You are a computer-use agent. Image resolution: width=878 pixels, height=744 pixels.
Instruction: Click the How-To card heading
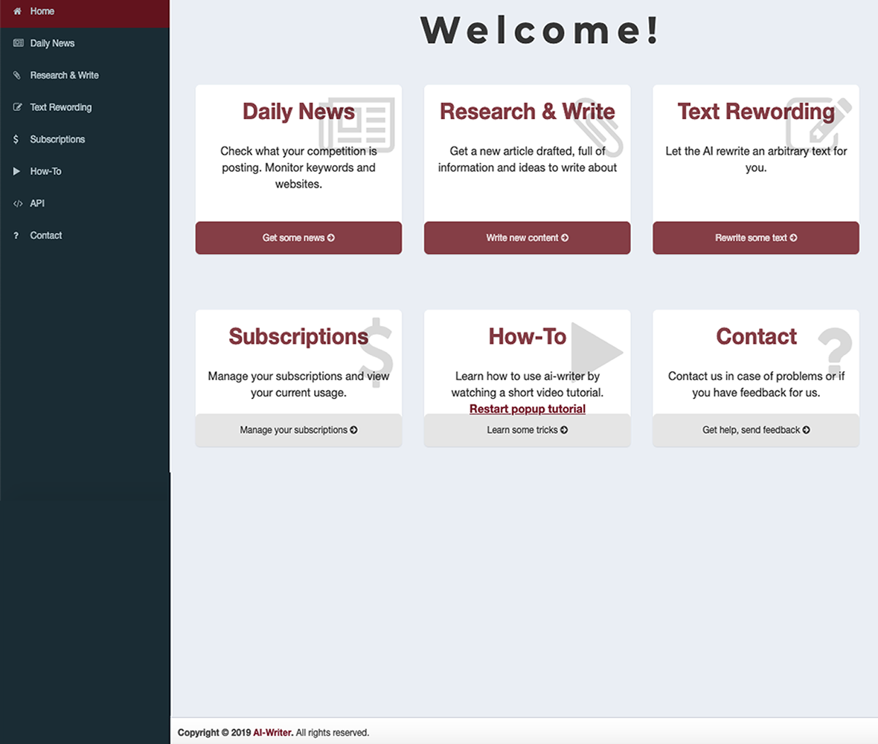tap(527, 336)
